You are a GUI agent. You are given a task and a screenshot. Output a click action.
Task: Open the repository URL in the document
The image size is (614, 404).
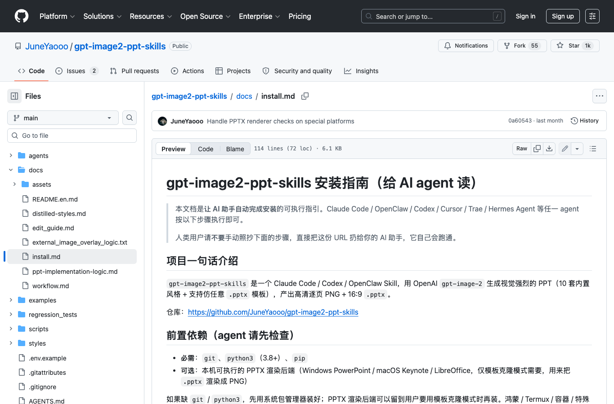[273, 312]
